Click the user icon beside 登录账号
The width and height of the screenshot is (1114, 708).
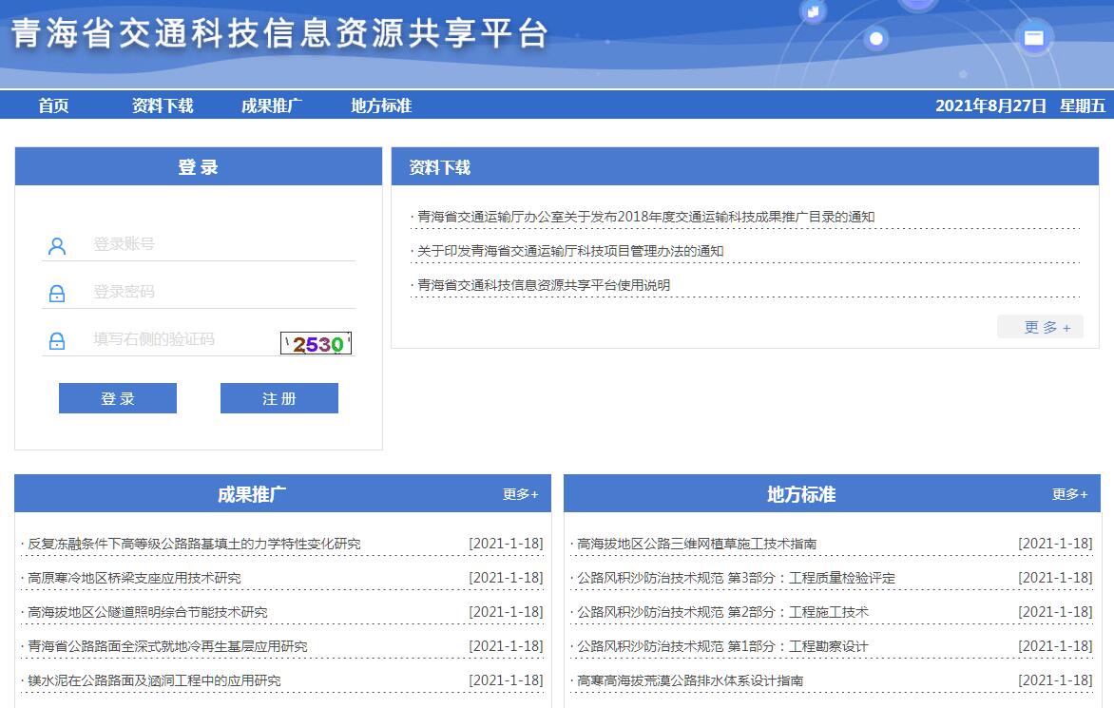[57, 246]
